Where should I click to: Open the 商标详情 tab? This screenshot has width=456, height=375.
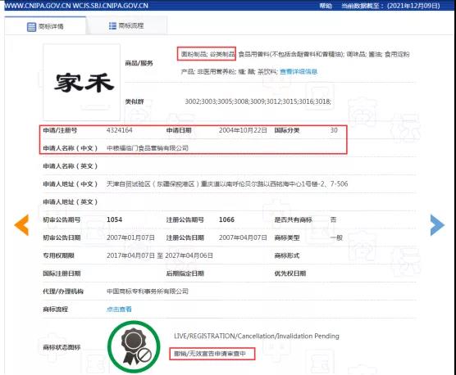click(x=45, y=26)
